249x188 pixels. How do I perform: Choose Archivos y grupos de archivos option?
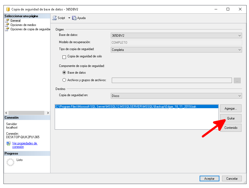pyautogui.click(x=64, y=80)
